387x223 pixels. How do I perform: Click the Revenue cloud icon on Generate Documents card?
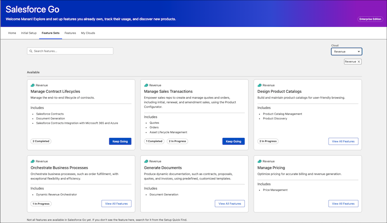click(146, 162)
